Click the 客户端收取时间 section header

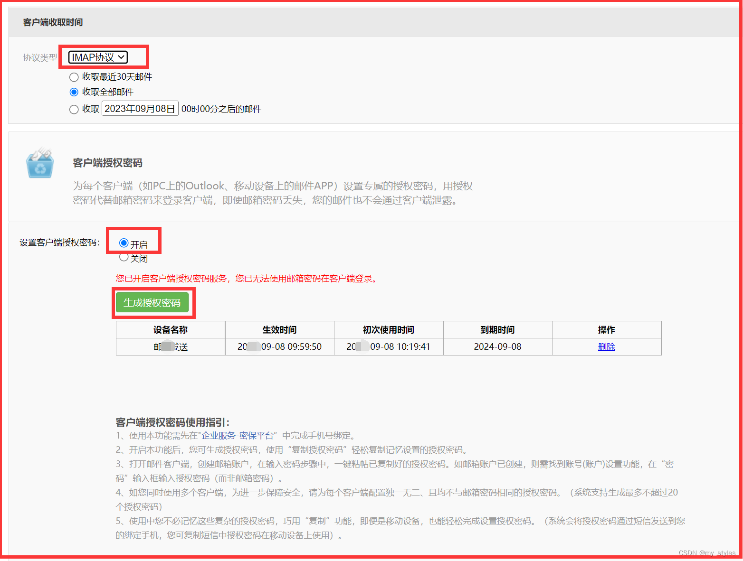click(51, 22)
